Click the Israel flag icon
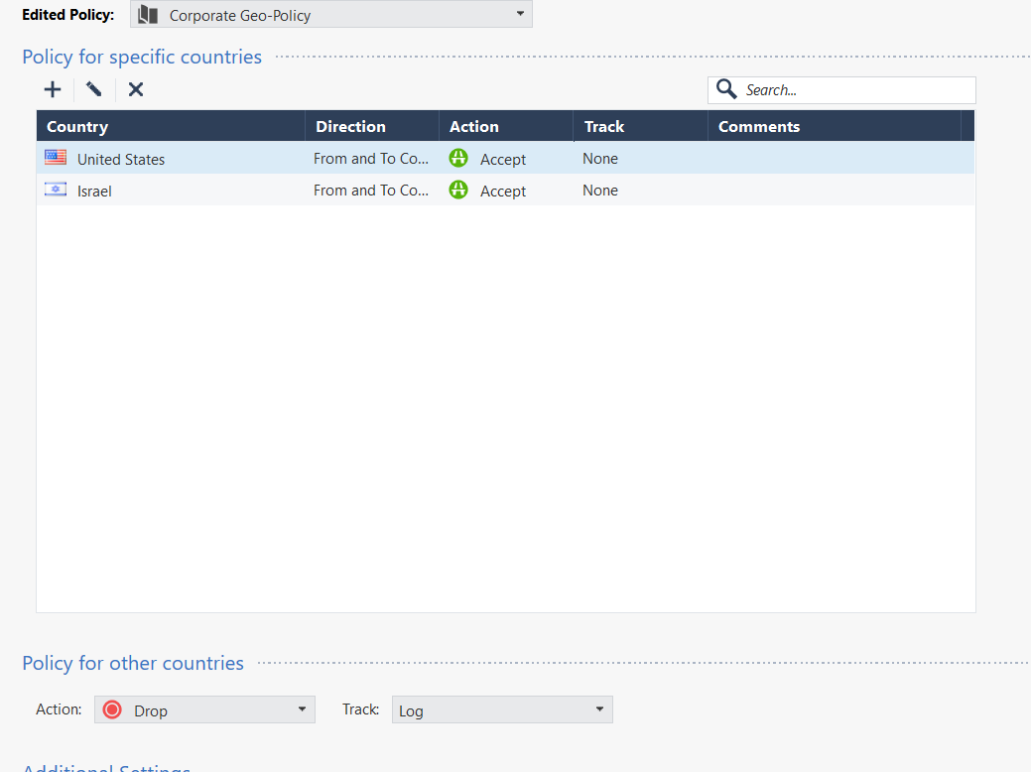The image size is (1031, 772). pyautogui.click(x=56, y=190)
